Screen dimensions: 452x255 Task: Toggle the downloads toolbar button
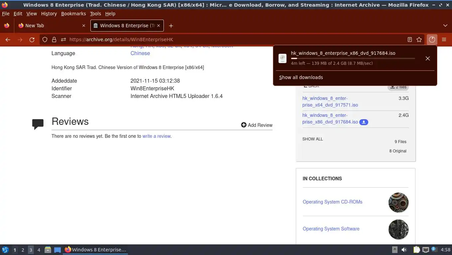click(x=432, y=40)
